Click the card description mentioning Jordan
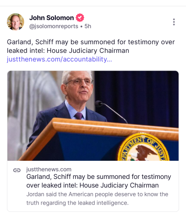 point(97,199)
